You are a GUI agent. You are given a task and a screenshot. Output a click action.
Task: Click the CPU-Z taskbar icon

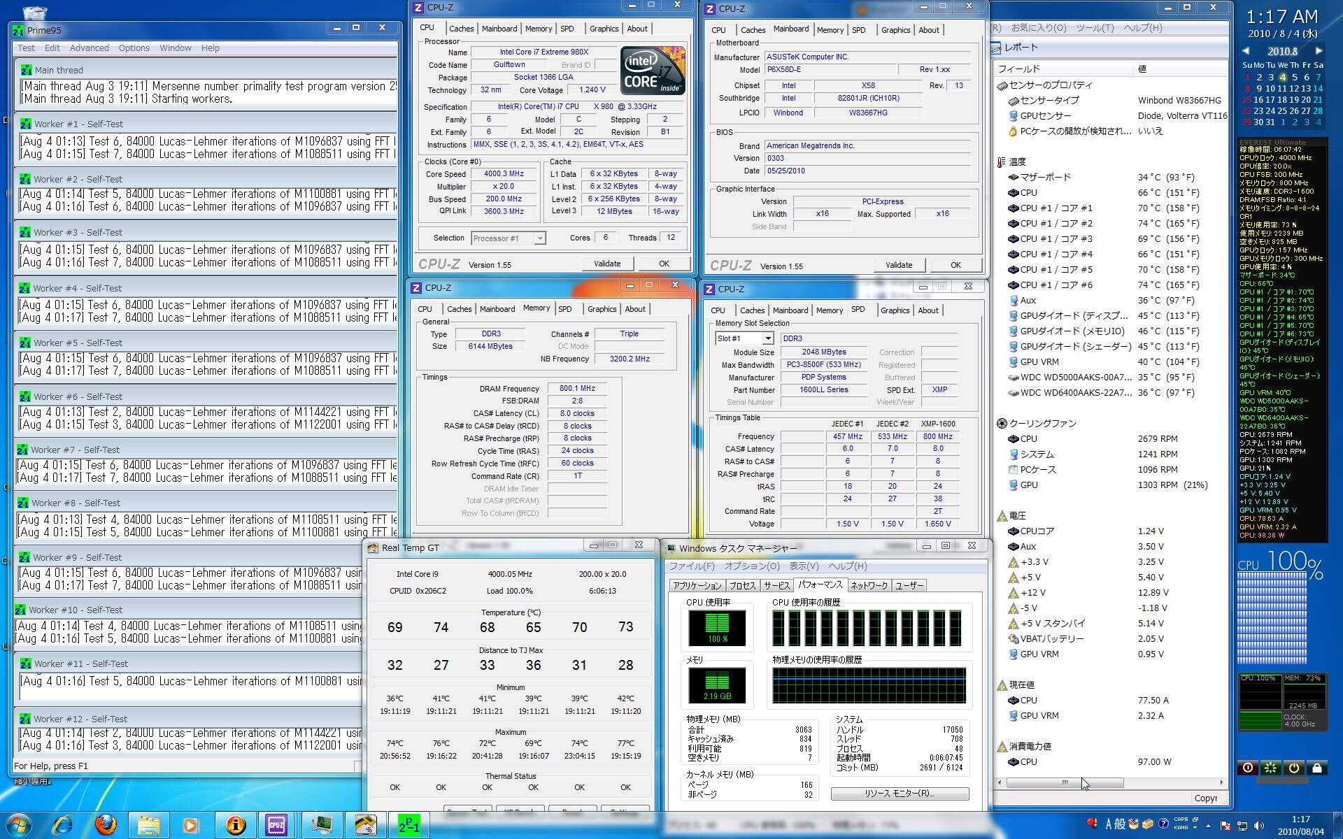click(x=276, y=825)
